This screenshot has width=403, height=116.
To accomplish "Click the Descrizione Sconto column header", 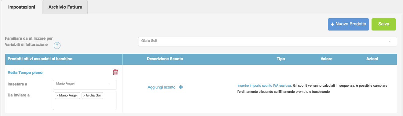I will click(x=165, y=59).
